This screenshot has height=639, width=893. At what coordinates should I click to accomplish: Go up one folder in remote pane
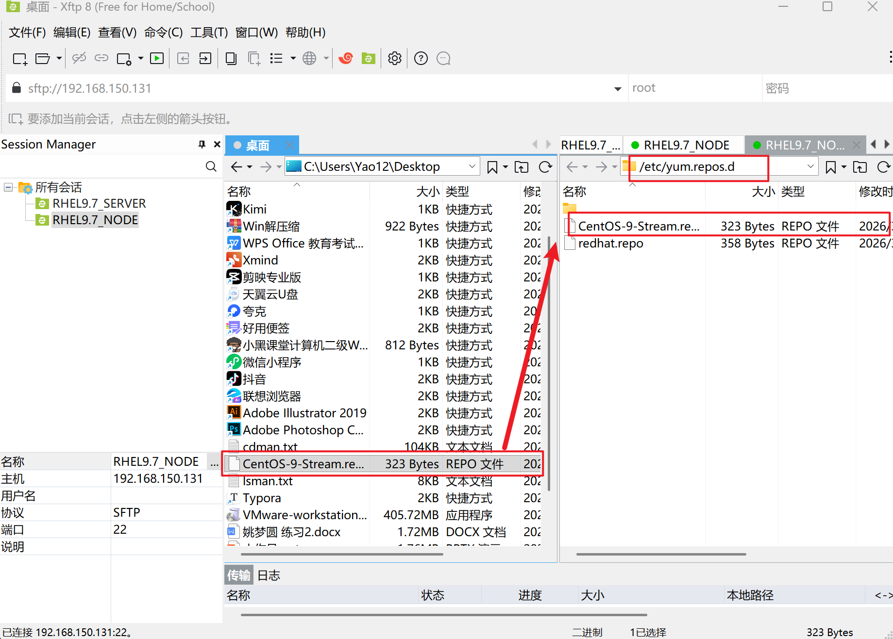click(860, 167)
